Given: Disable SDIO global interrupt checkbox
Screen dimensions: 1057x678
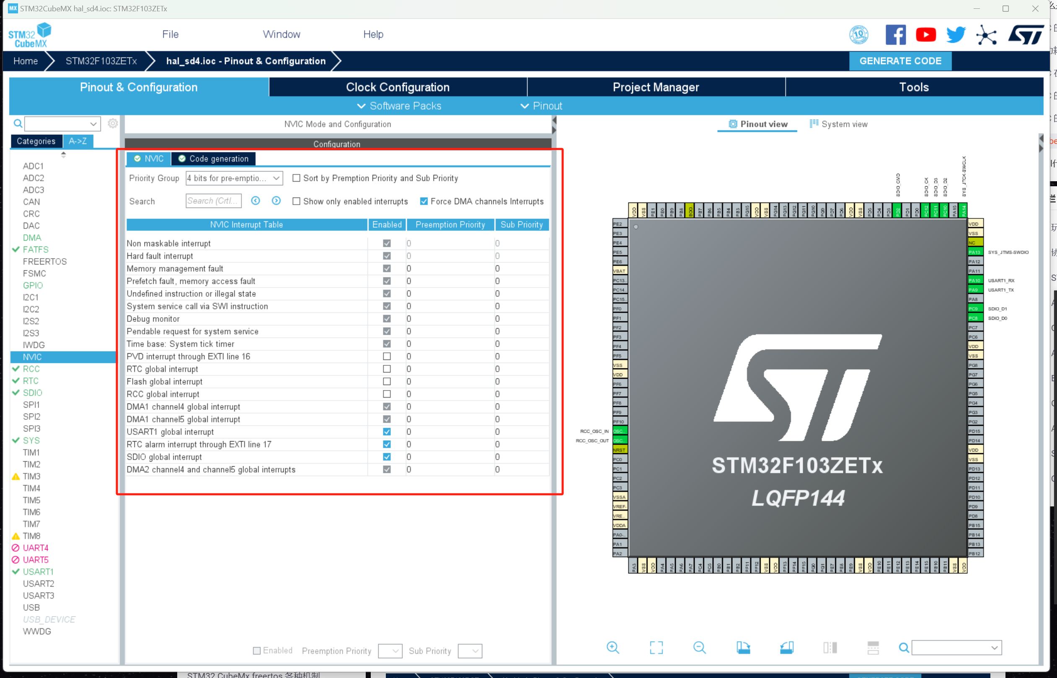Looking at the screenshot, I should point(387,457).
